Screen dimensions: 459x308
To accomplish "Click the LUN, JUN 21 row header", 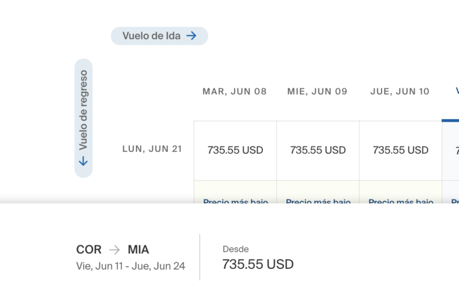I will coord(152,149).
